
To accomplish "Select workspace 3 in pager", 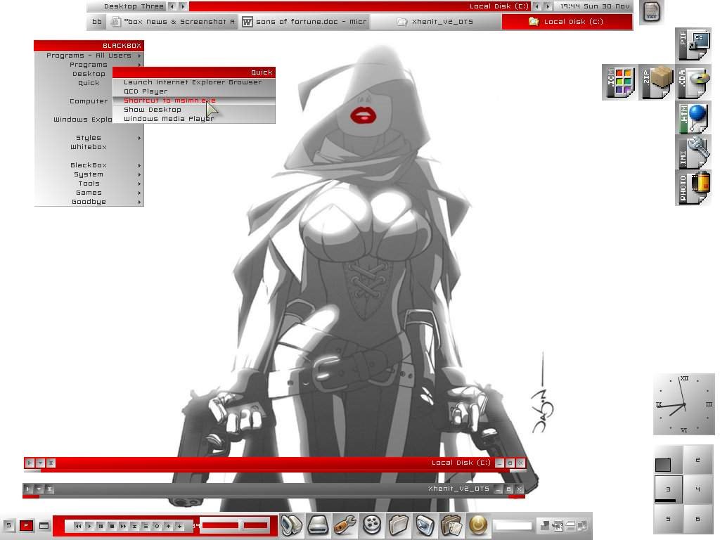I will tap(668, 489).
